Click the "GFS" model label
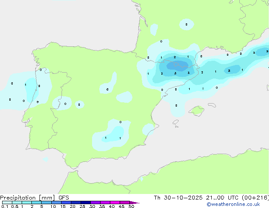 (x=64, y=198)
